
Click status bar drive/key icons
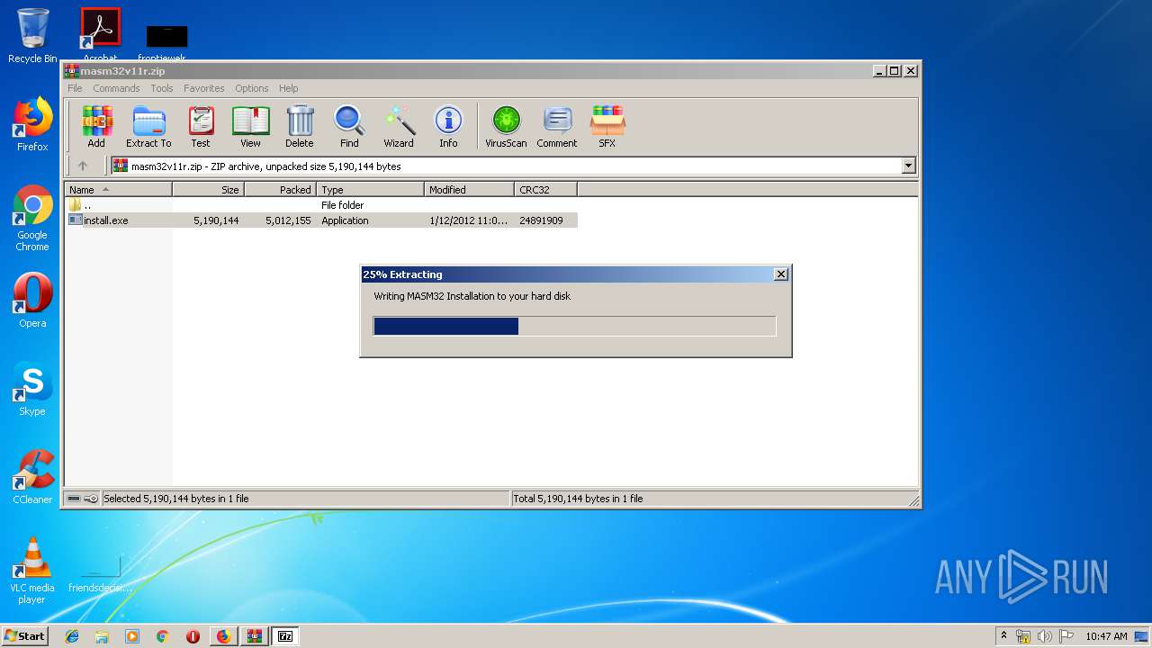[83, 499]
